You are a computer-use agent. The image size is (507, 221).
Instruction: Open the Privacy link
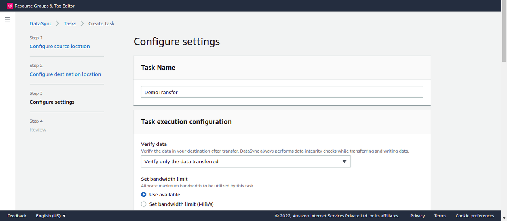click(417, 216)
